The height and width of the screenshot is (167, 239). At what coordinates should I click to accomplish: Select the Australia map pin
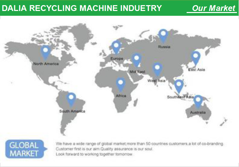click(x=198, y=101)
